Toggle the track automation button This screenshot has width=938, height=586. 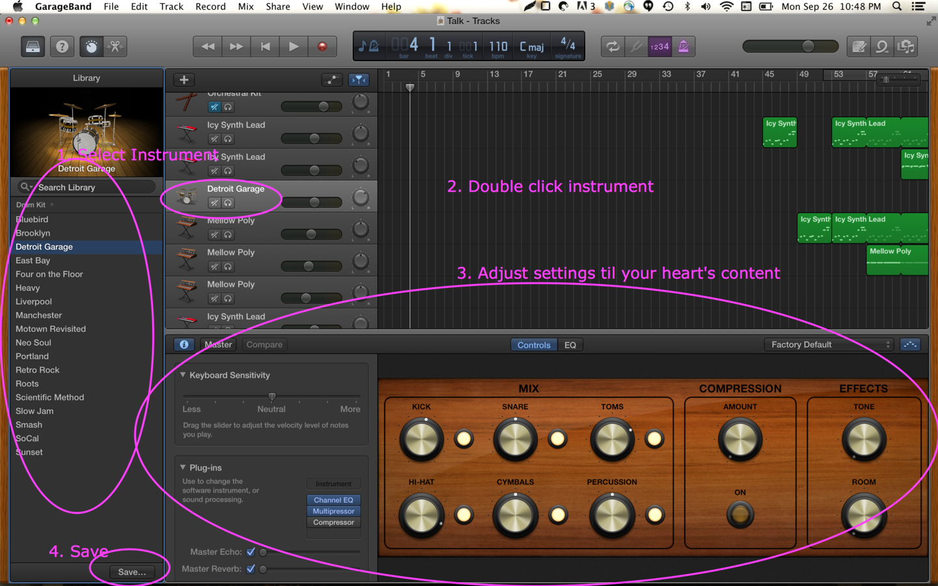(332, 79)
